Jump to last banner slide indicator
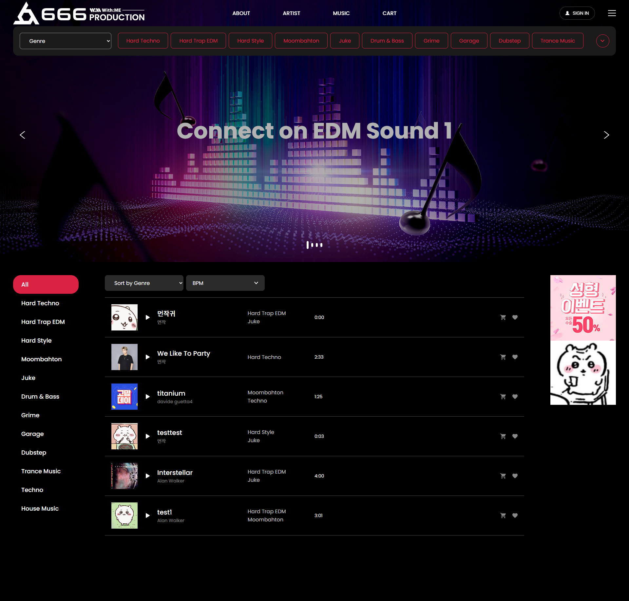 pyautogui.click(x=321, y=245)
